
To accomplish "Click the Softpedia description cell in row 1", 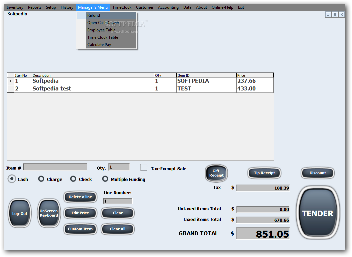I will coord(93,81).
